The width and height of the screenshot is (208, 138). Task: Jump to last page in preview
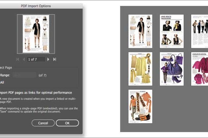54,59
